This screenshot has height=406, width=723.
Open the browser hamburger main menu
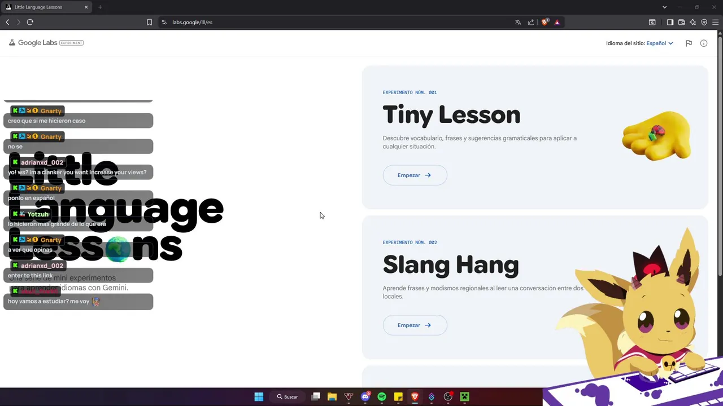tap(715, 22)
